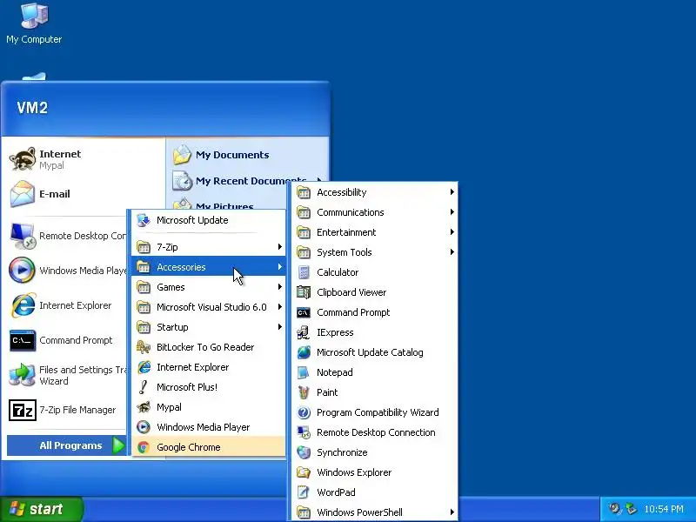Select the Accessories menu entry

click(x=209, y=267)
